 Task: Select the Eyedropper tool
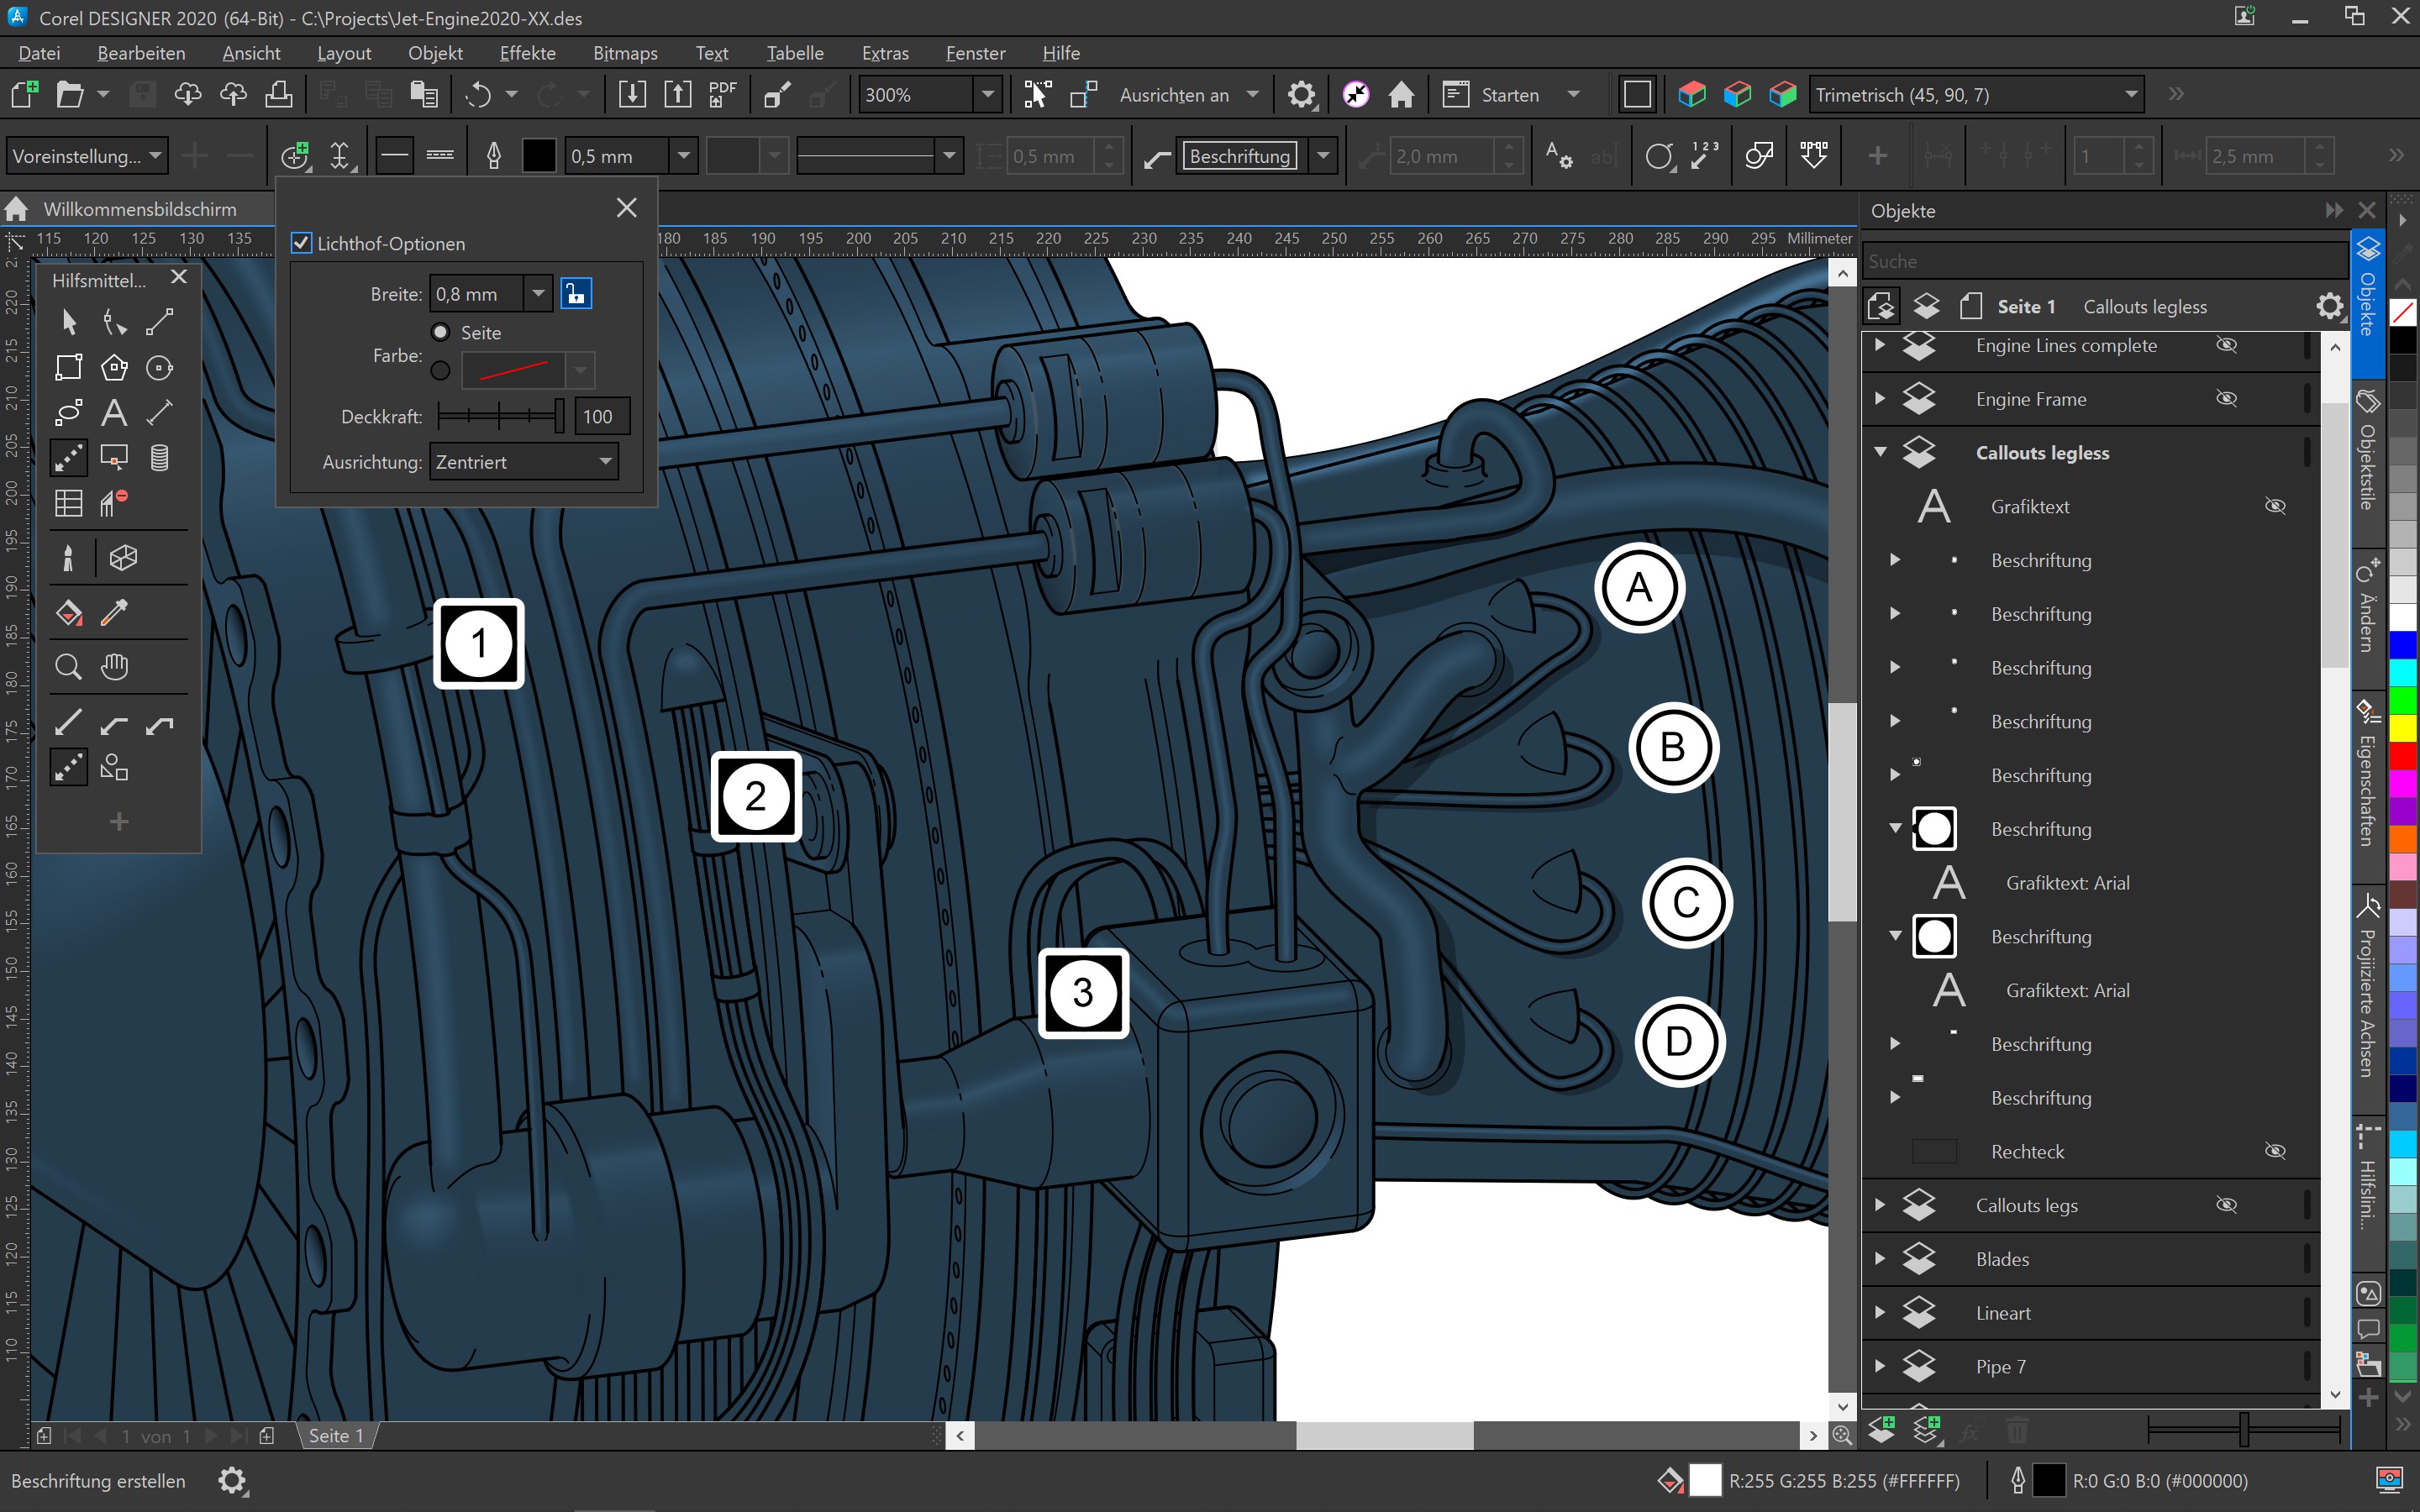point(114,612)
